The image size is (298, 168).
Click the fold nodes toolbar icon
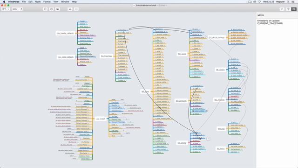click(76, 9)
